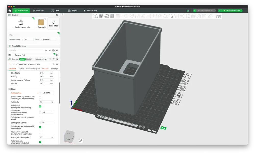Click the Auto orient toolbar icon
This screenshot has height=154, width=255.
pos(107,16)
